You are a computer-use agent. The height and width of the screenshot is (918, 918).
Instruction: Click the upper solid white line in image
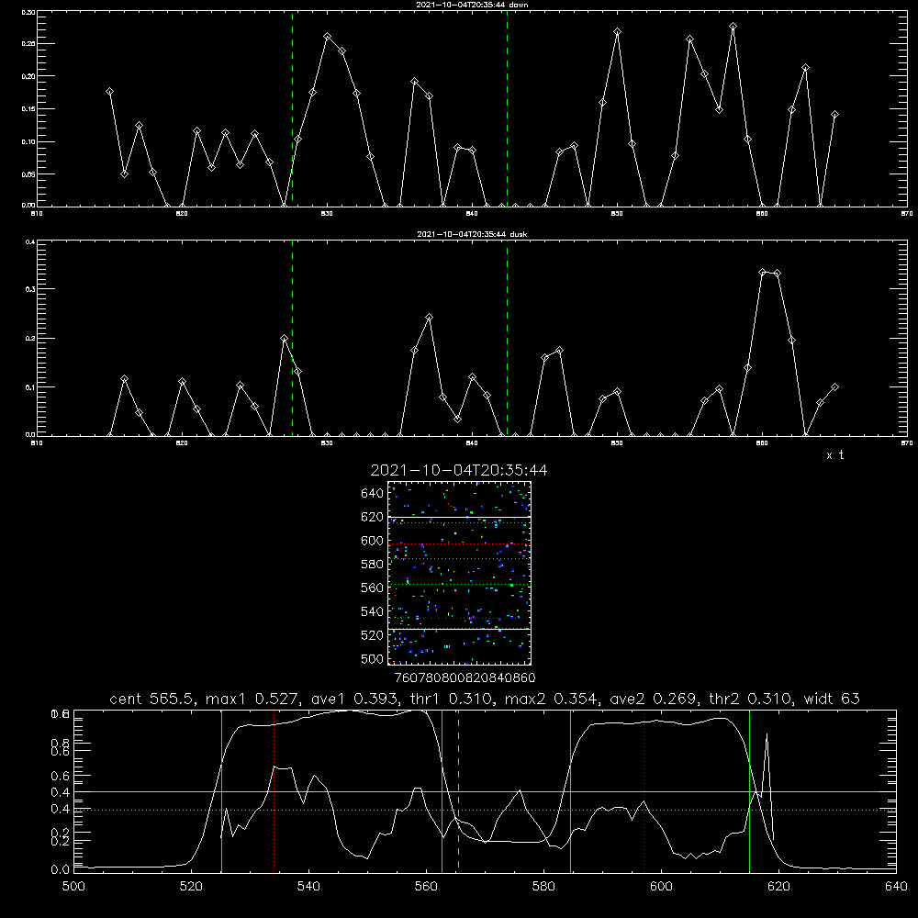pyautogui.click(x=459, y=517)
